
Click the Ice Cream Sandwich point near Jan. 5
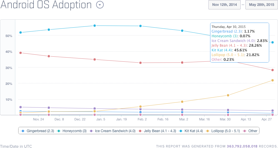pos(95,109)
